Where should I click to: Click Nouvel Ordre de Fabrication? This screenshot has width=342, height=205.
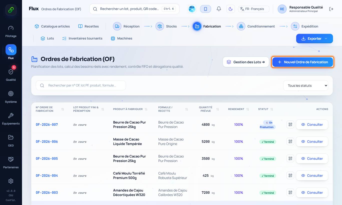[303, 62]
